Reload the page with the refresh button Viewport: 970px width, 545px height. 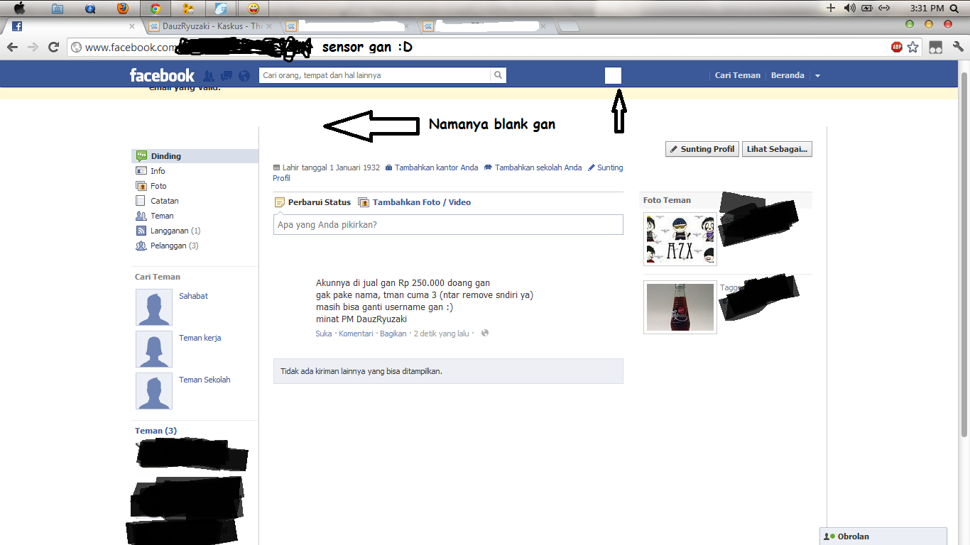point(53,48)
